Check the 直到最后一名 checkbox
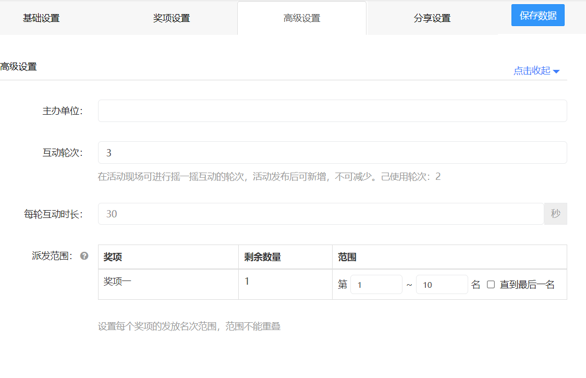 pyautogui.click(x=489, y=284)
